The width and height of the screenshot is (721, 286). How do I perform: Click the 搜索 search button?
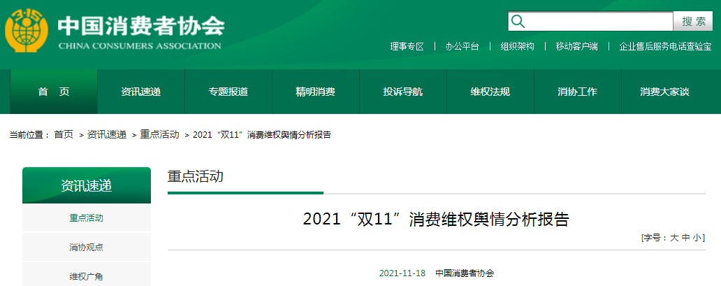point(694,22)
